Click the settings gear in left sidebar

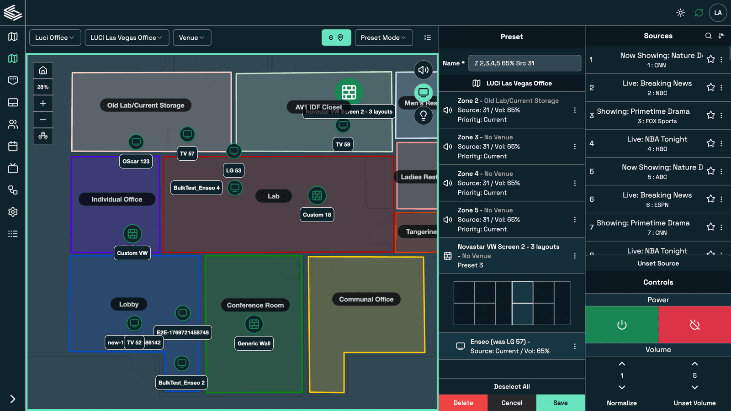click(13, 212)
